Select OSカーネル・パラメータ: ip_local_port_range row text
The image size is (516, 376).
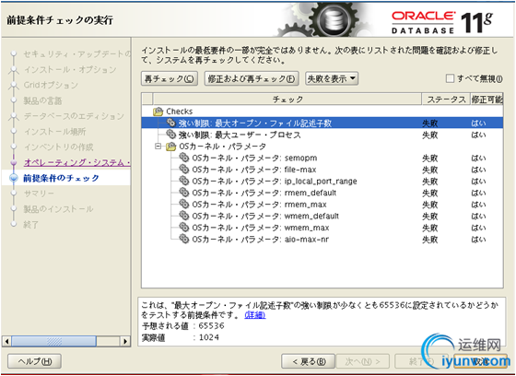(x=275, y=181)
